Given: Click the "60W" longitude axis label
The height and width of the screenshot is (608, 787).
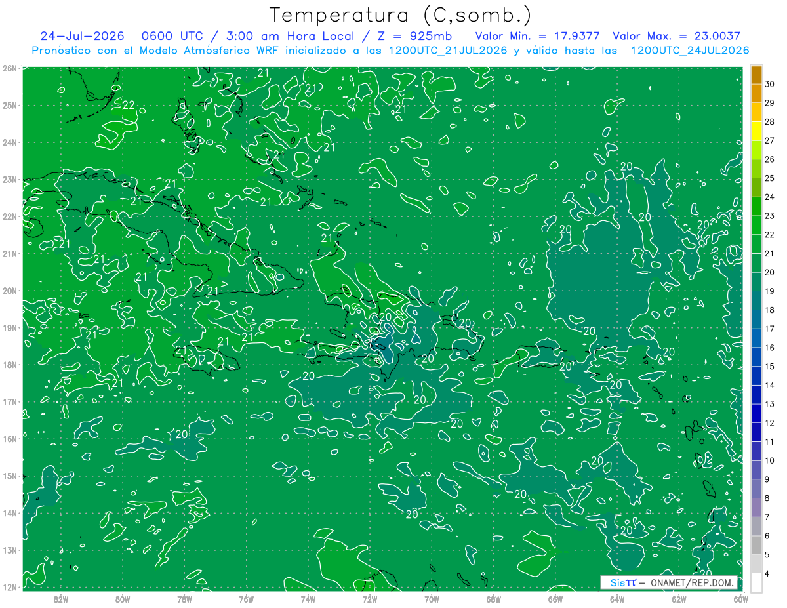Looking at the screenshot, I should 740,599.
